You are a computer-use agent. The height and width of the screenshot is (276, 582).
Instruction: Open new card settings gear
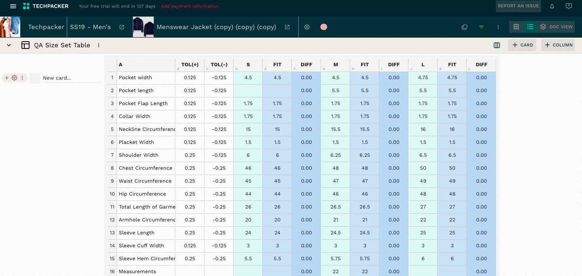(x=14, y=78)
